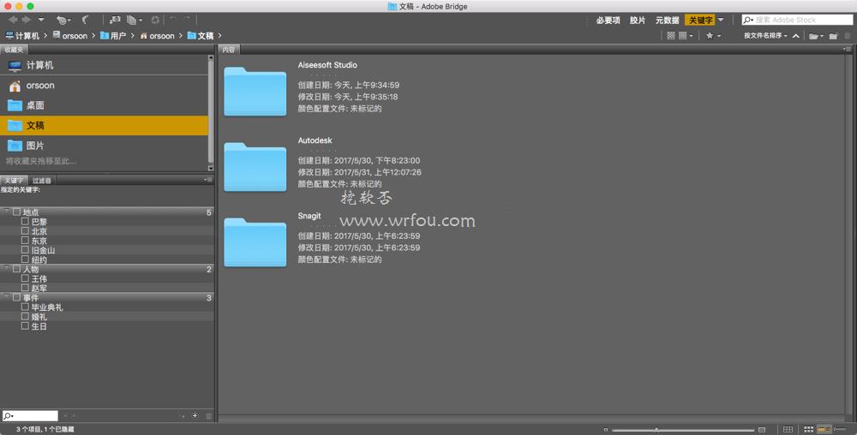Click the delete item trash icon

click(848, 36)
